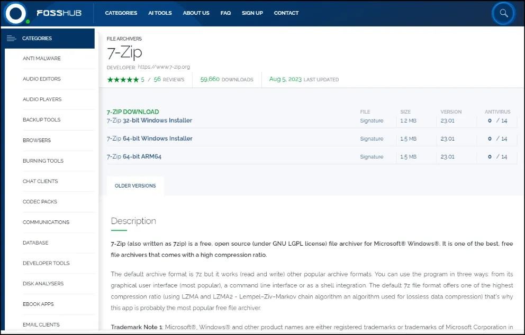Go to the FAQ page
Screen dimensions: 525x335
(225, 13)
